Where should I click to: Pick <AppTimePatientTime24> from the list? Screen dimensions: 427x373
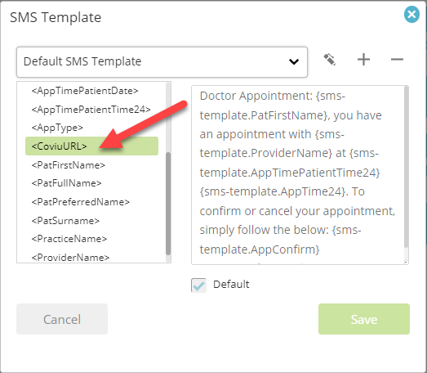91,110
